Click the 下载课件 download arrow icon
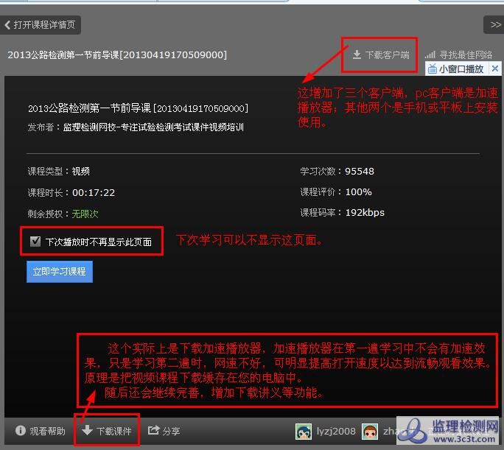Screen dimensions: 504x450 click(x=87, y=431)
